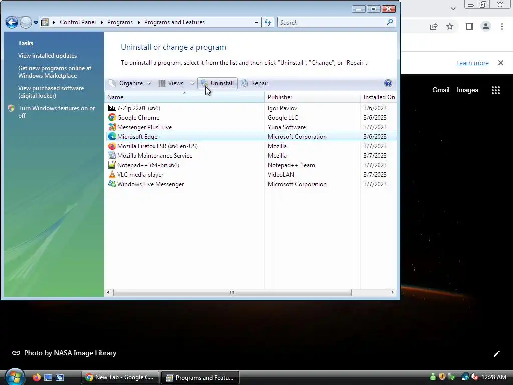Click the 'VideoLAN' publisher cell

click(x=281, y=175)
